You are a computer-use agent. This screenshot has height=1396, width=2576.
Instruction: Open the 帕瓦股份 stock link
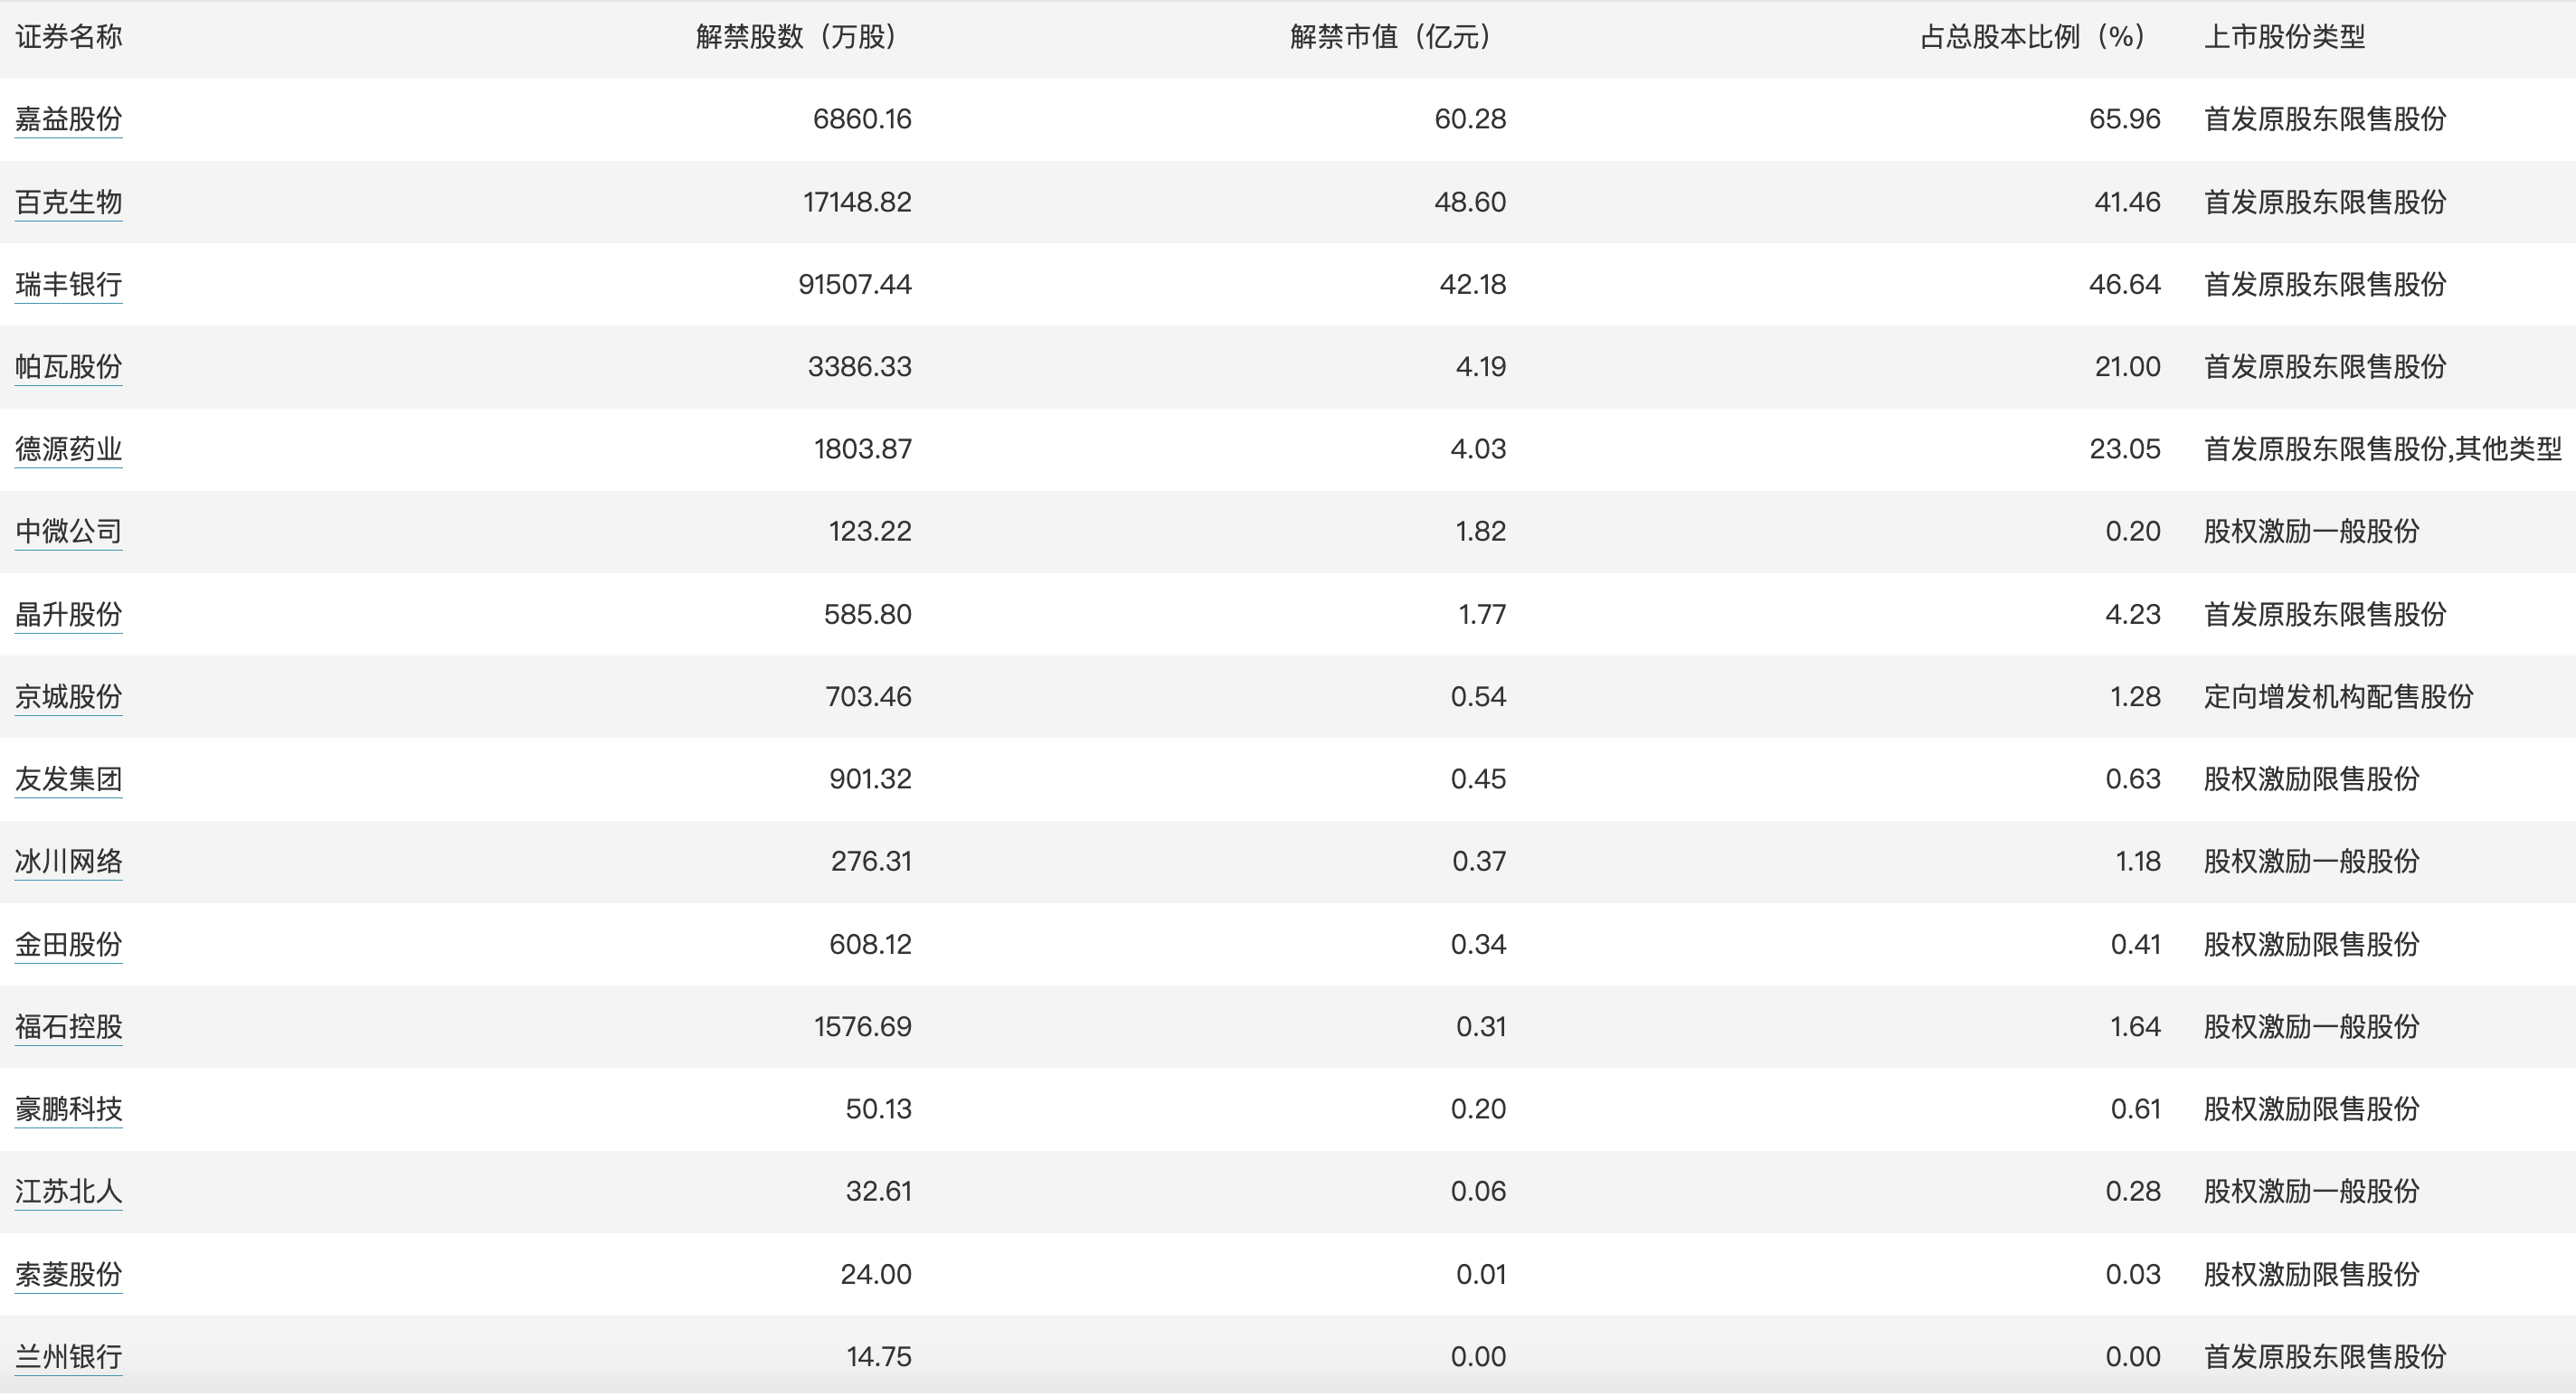68,367
